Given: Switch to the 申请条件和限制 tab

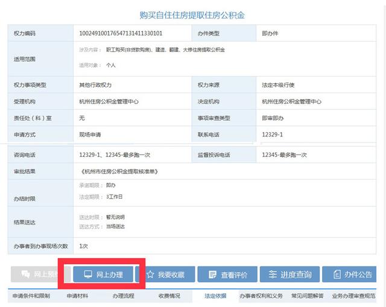Looking at the screenshot, I should point(31,296).
